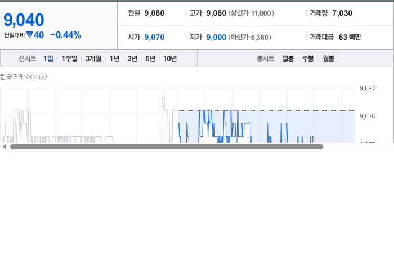
Task: Click the 한국거래소(KRX) label
Action: tap(24, 77)
